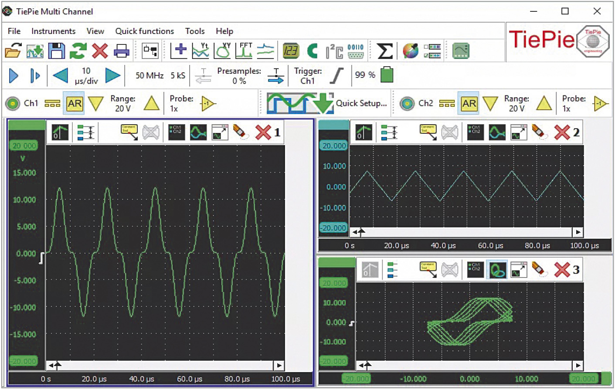Add comment text label in graph 1
The width and height of the screenshot is (615, 390).
pyautogui.click(x=129, y=132)
